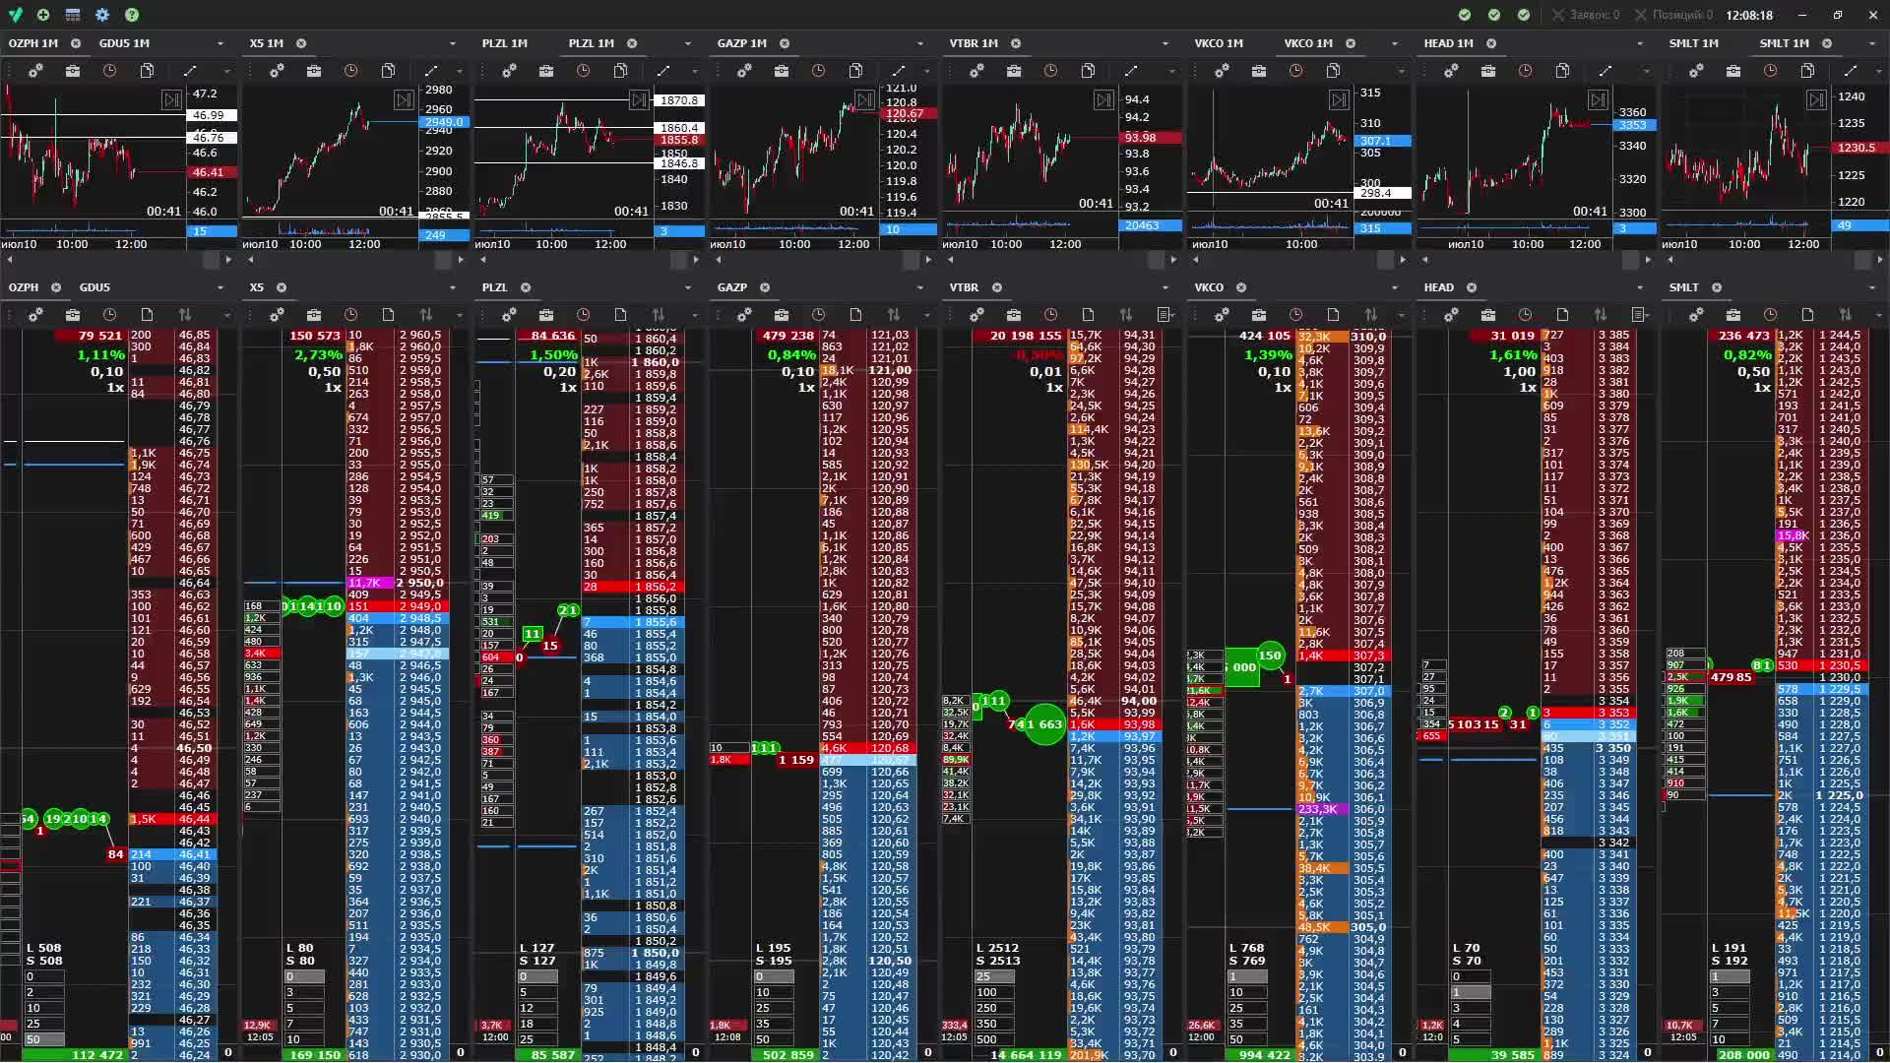Switch to the GDU5 order book tab
Image resolution: width=1890 pixels, height=1063 pixels.
point(94,287)
